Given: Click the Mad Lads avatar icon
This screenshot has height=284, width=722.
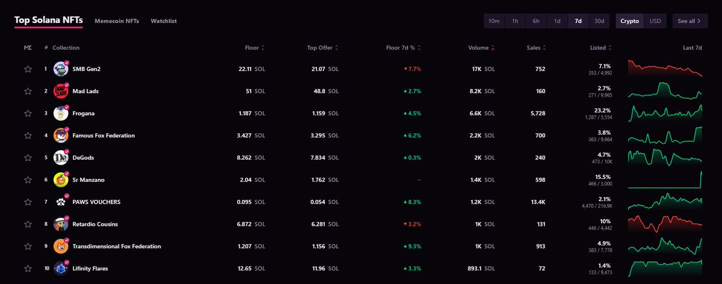Looking at the screenshot, I should tap(60, 91).
